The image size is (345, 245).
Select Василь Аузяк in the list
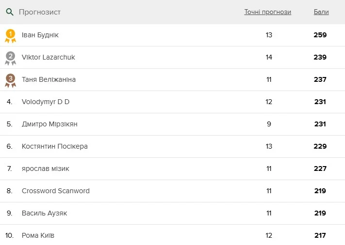tap(45, 213)
